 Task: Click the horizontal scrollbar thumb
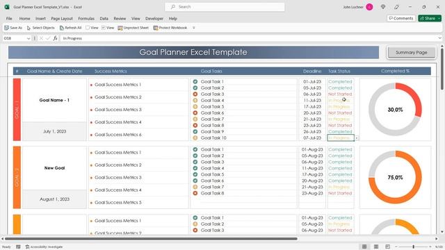[152, 239]
